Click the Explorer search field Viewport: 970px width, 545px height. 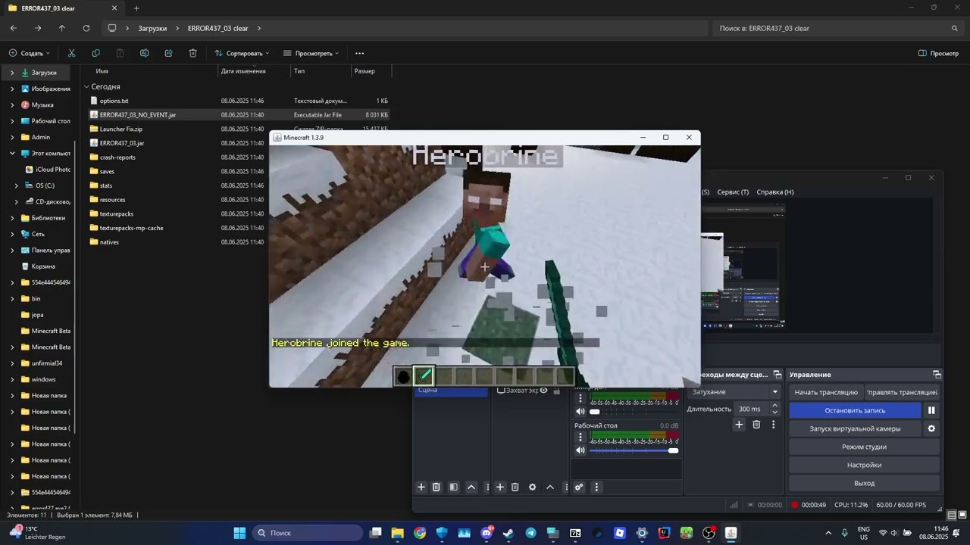(x=837, y=28)
